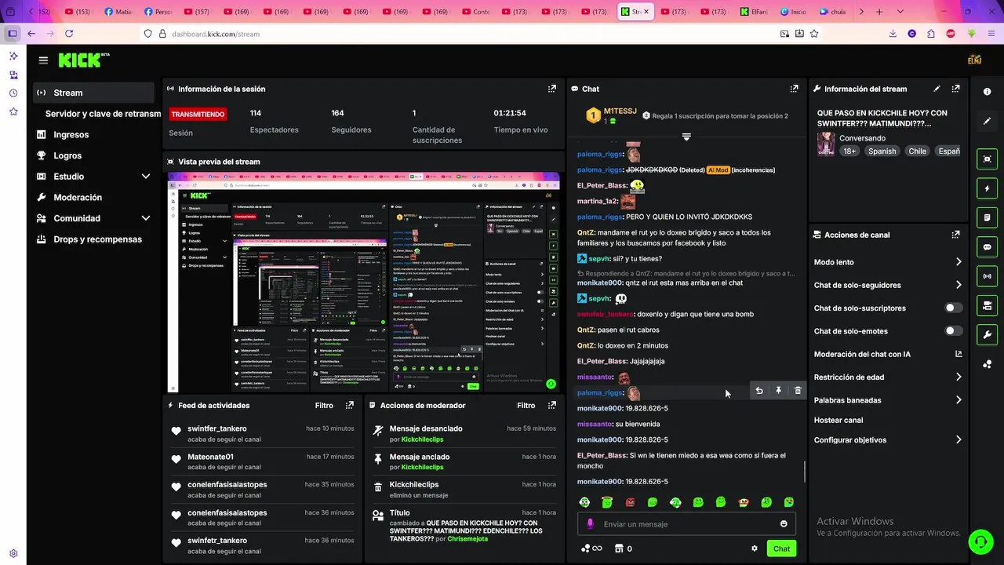
Task: Pin the paloma_riggs chat message
Action: click(x=778, y=390)
